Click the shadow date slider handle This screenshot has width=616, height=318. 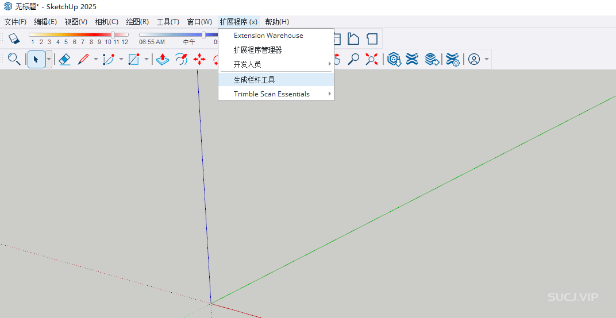tap(113, 35)
